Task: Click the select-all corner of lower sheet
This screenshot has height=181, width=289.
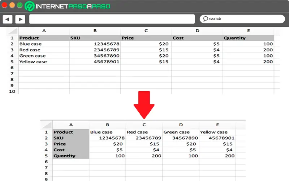Action: pos(46,125)
